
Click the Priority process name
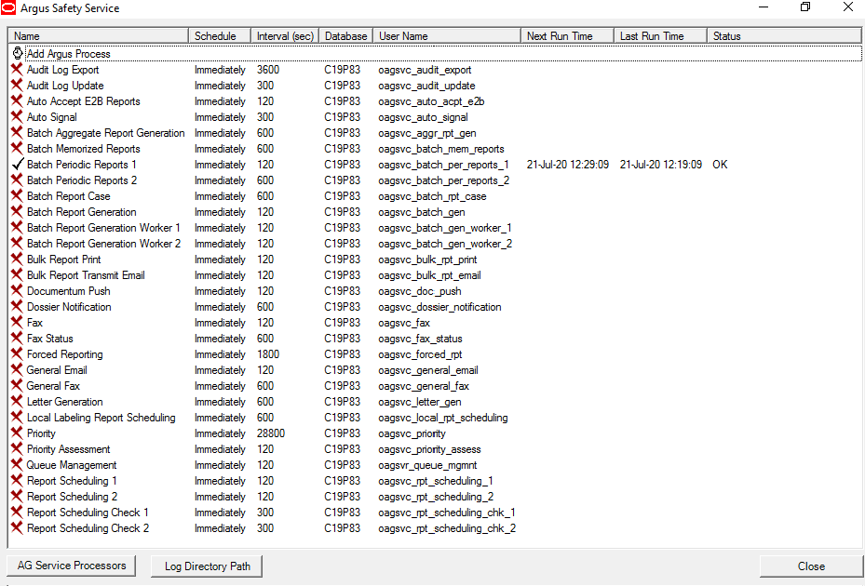tap(41, 433)
